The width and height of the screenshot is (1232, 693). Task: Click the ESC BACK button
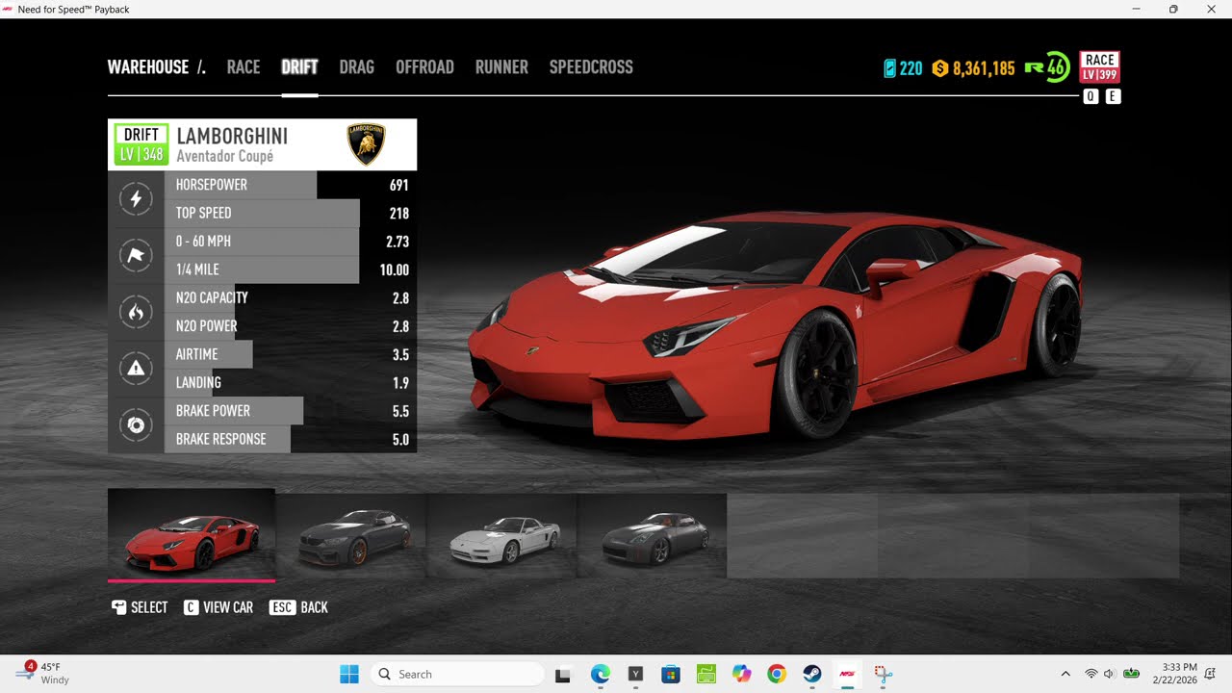click(298, 607)
